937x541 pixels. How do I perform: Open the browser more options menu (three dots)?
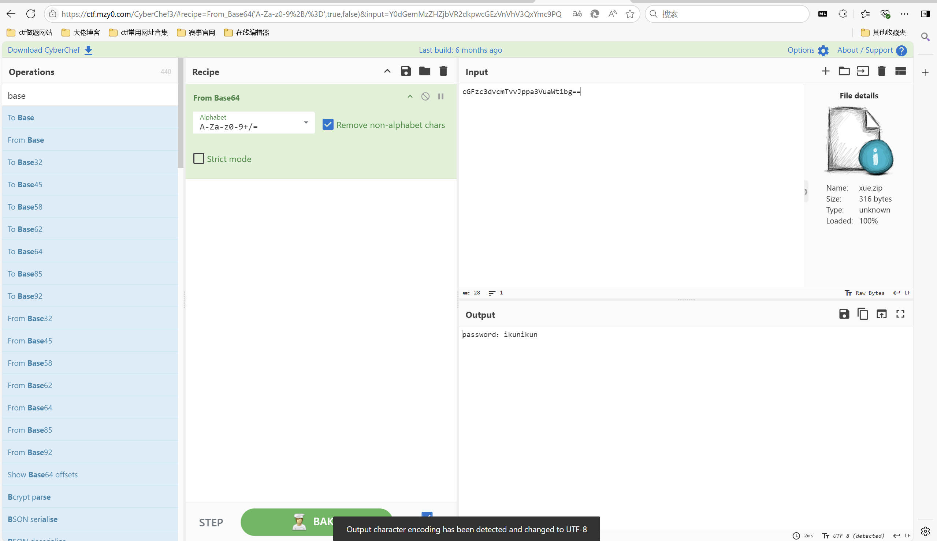(904, 14)
